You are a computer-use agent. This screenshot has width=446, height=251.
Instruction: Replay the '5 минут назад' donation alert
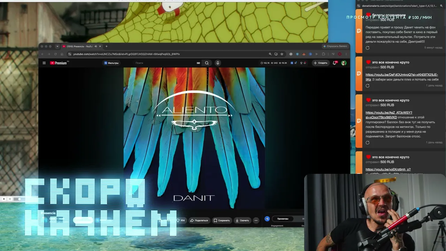[x=368, y=48]
